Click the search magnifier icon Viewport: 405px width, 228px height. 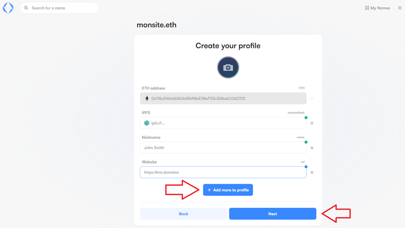26,8
